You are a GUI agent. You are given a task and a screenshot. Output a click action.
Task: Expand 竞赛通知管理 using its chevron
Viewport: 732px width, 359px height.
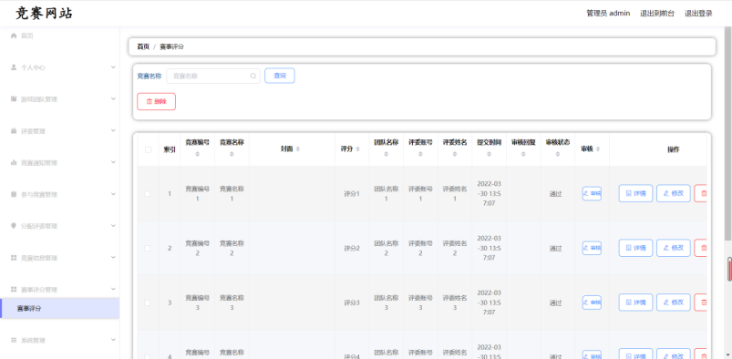point(113,162)
